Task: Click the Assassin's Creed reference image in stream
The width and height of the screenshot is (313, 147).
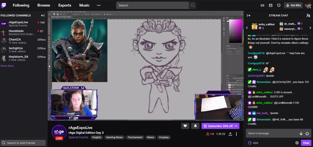Action: [80, 51]
